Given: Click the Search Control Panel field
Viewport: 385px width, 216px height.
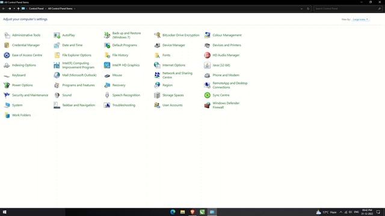Looking at the screenshot, I should [x=348, y=8].
